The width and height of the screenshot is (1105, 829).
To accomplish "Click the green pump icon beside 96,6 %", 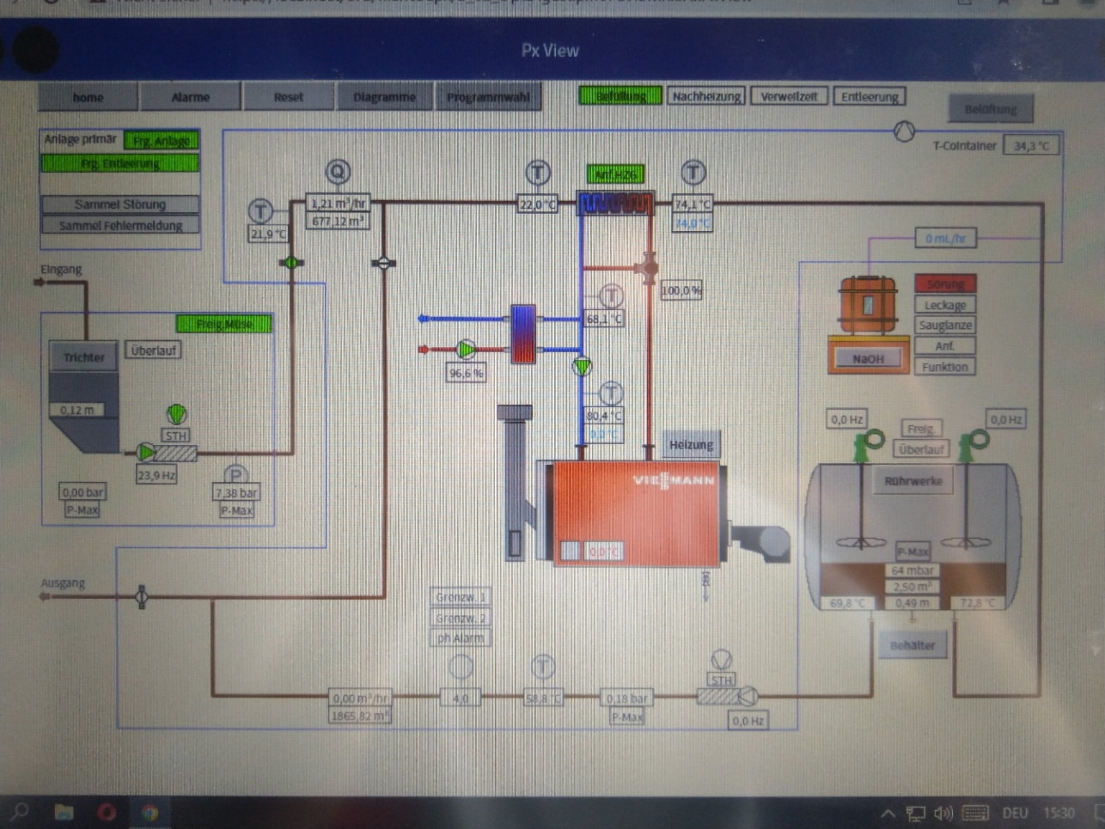I will pyautogui.click(x=466, y=349).
